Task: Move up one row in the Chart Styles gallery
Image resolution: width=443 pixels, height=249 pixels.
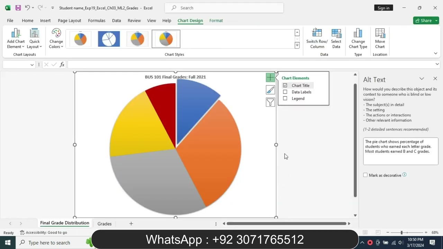Action: tap(297, 33)
